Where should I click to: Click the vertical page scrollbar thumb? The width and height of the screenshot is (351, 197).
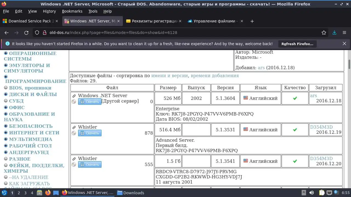(x=349, y=64)
